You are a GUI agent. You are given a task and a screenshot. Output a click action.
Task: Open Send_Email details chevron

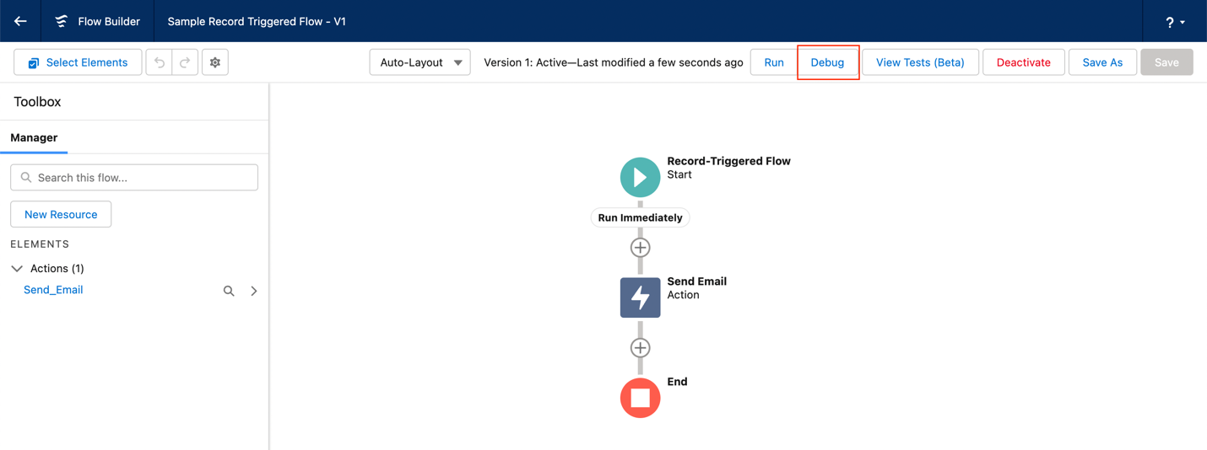point(254,291)
